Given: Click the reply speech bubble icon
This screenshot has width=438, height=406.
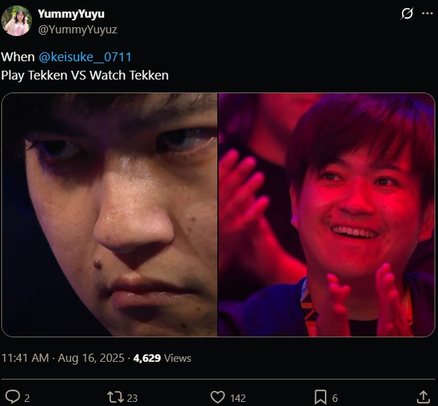Looking at the screenshot, I should [x=12, y=396].
